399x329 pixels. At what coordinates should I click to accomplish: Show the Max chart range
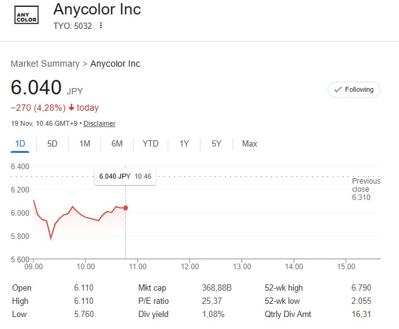click(x=250, y=143)
